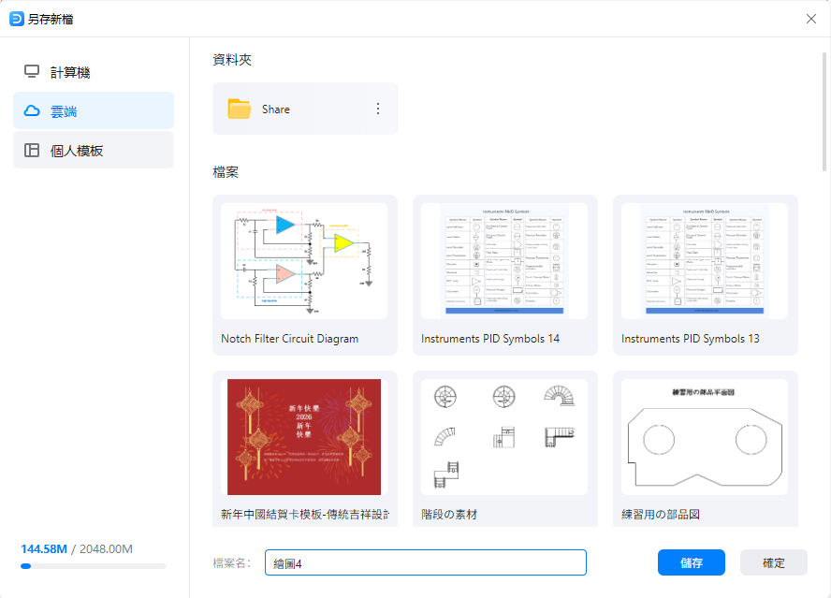
Task: Click the 確定 button
Action: point(773,562)
